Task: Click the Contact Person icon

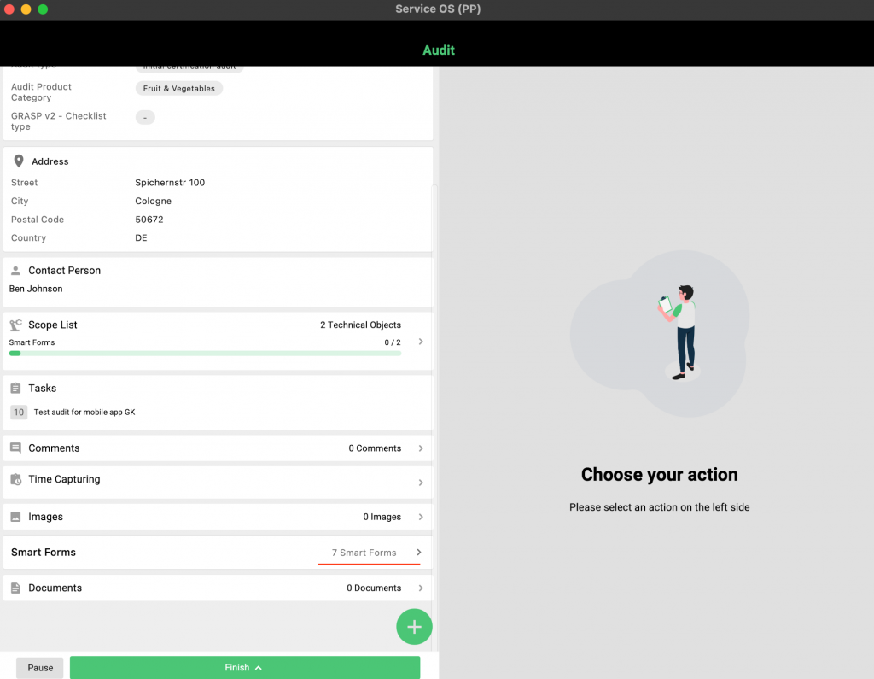Action: click(15, 271)
